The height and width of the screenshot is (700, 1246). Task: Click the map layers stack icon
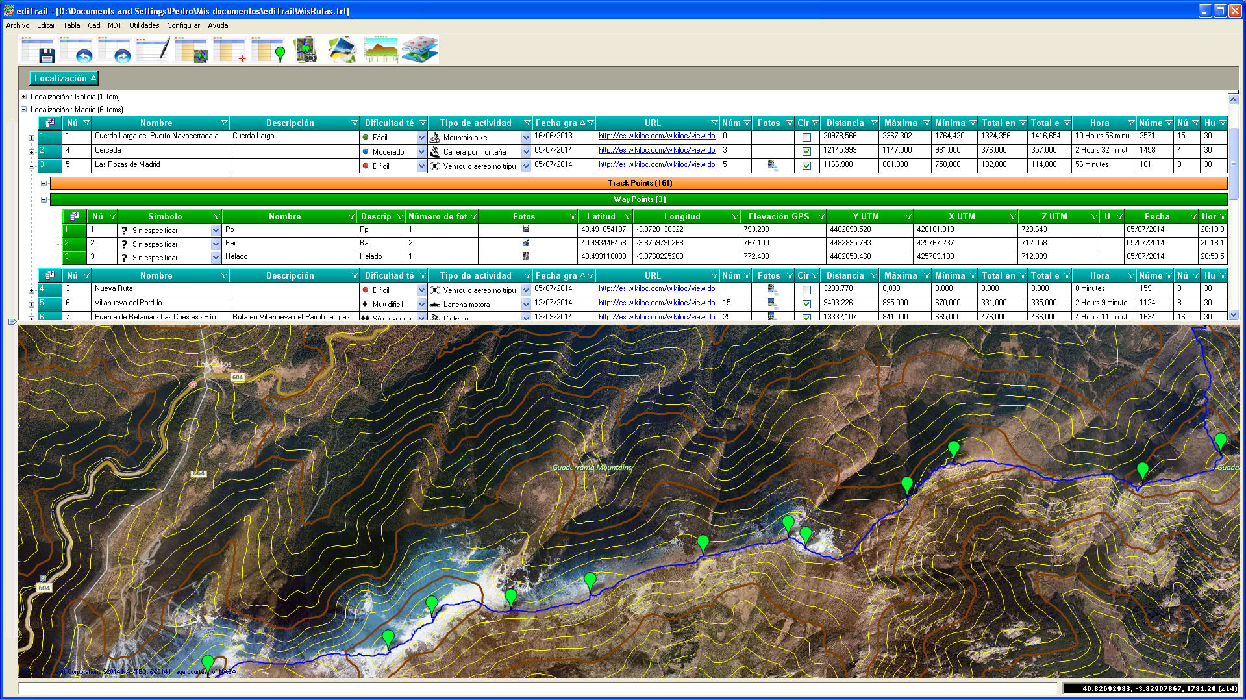coord(419,50)
